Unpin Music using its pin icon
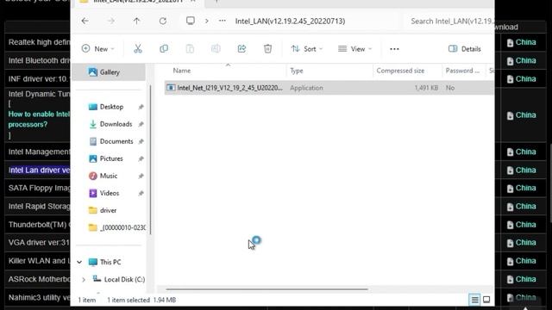 coord(141,176)
